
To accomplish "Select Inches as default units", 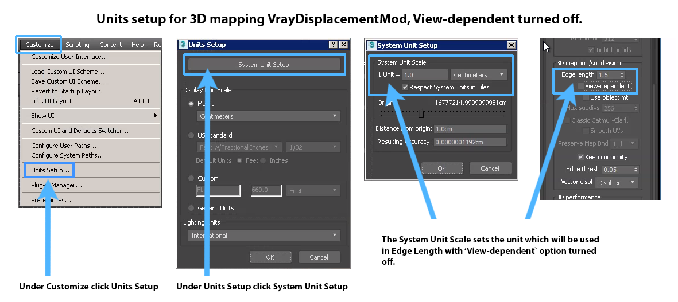I will pyautogui.click(x=264, y=160).
